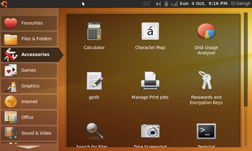Open Manage Print Jobs printer icon
Viewport: 252px width, 151px height.
pyautogui.click(x=150, y=81)
